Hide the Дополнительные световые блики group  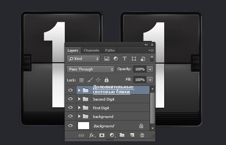coord(70,90)
